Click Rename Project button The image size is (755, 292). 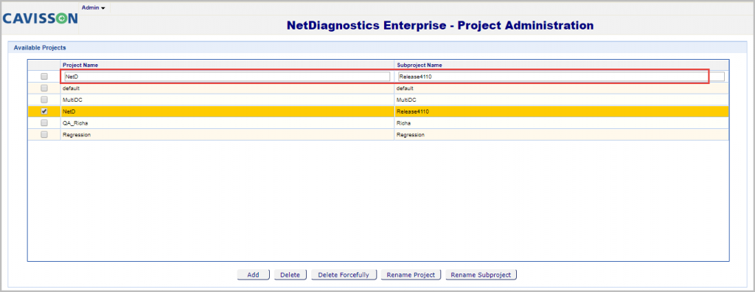[411, 274]
